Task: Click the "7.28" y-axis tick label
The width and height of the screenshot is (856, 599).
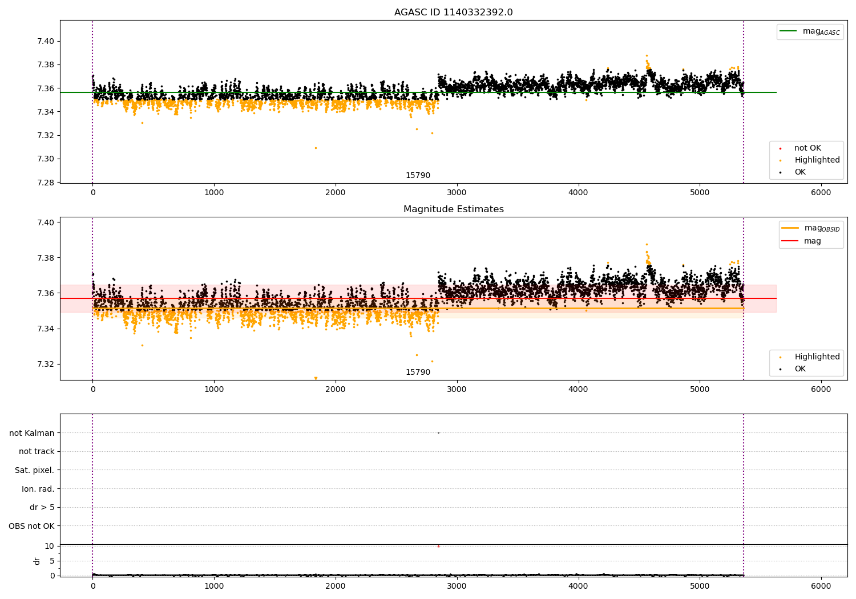Action: coord(46,183)
